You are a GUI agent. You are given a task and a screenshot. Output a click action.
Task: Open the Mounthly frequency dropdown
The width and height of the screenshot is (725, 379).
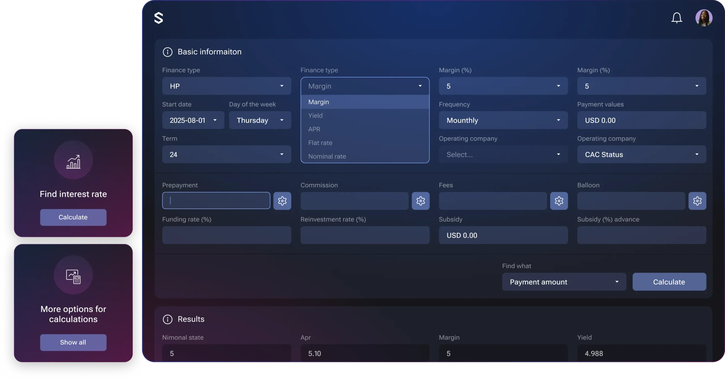click(x=503, y=120)
